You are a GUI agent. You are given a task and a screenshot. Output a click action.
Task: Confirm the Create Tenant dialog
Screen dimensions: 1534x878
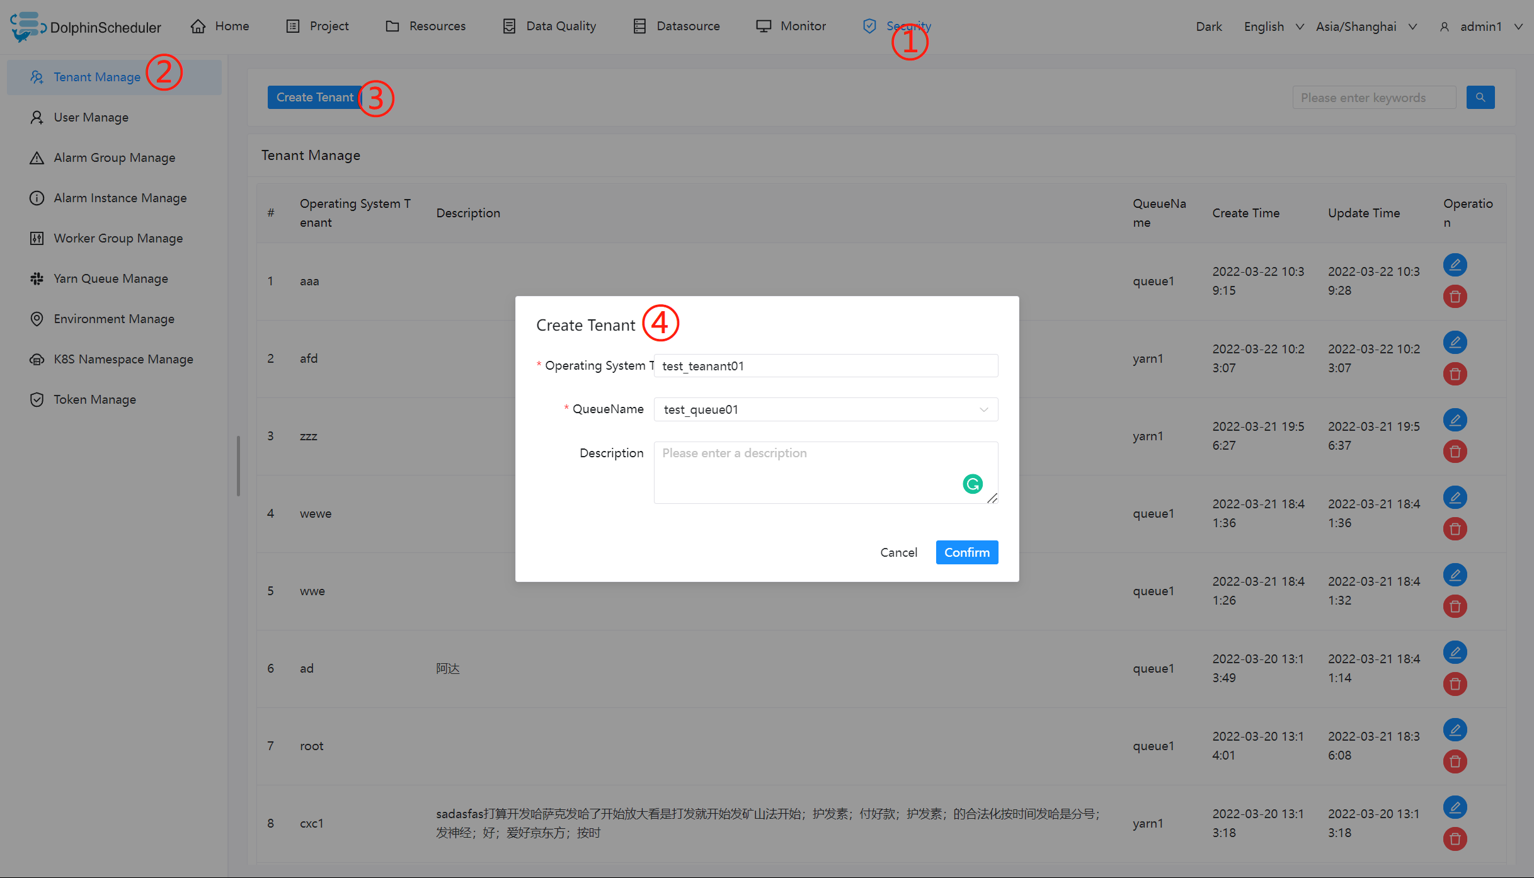coord(966,552)
